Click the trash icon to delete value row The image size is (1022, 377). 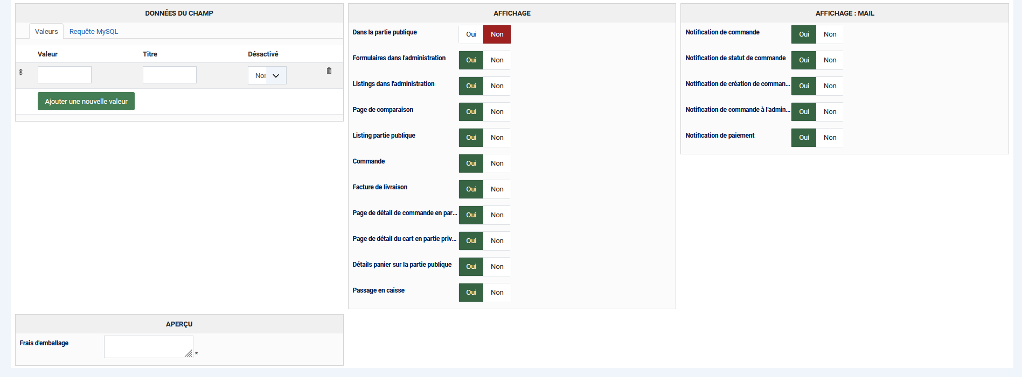tap(329, 71)
